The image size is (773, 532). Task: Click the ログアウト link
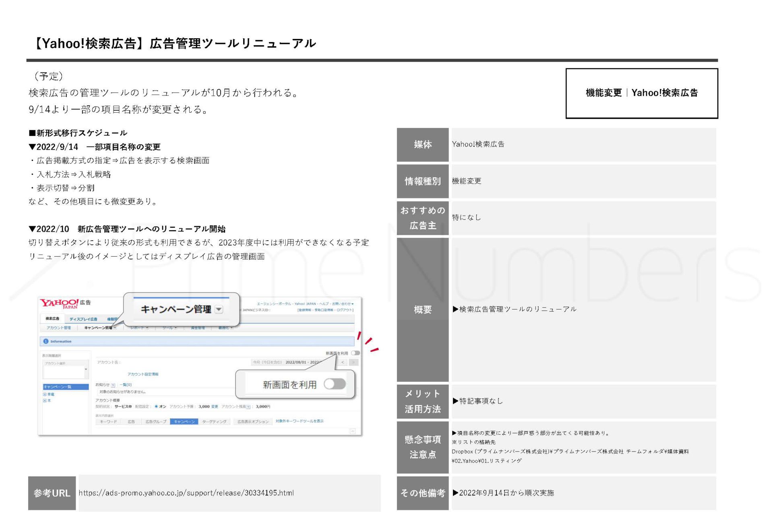(345, 310)
